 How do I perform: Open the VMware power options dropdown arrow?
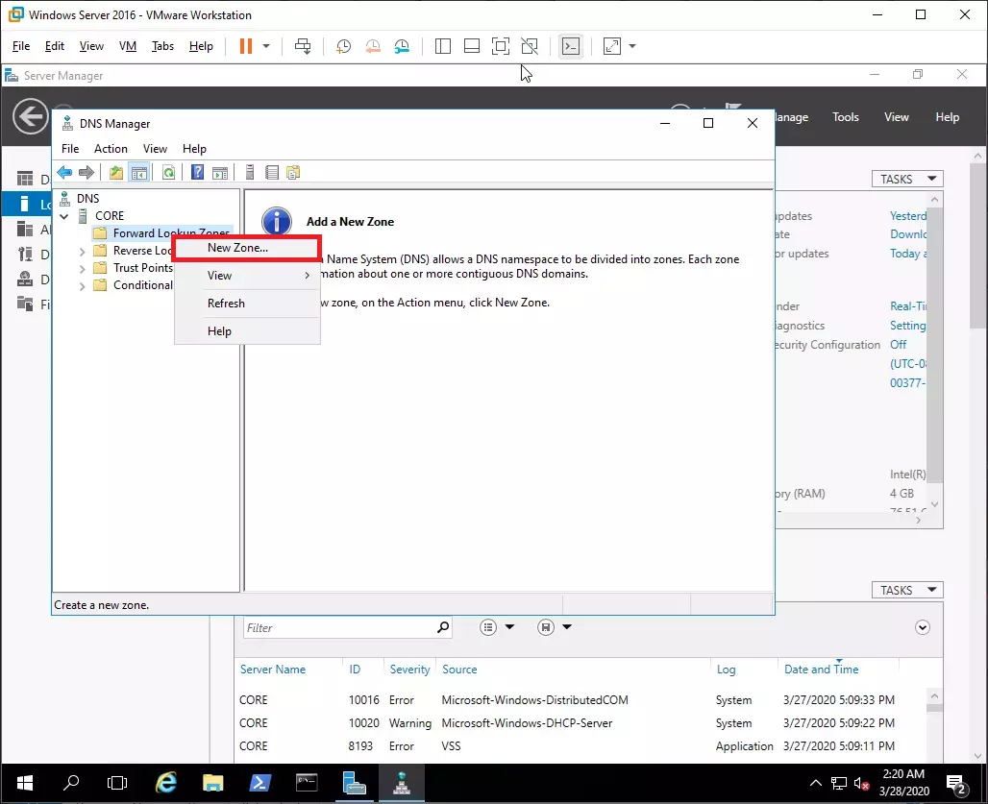point(266,46)
